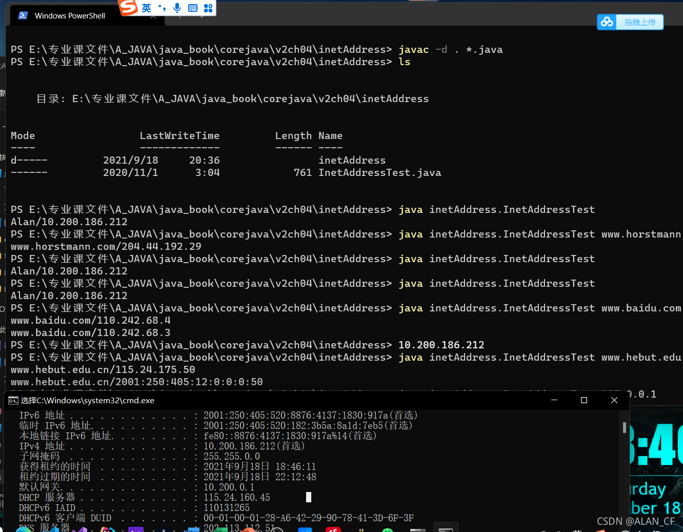Screen dimensions: 683x532
Task: Click the 'www.baidu.com/110.242.68.3' output
Action: [x=91, y=333]
